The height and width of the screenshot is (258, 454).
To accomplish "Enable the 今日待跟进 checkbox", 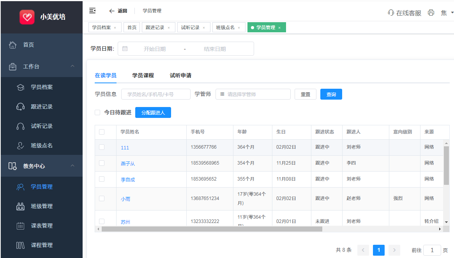I will (x=98, y=112).
